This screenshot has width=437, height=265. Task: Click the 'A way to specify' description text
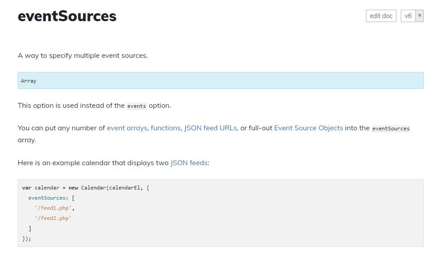pyautogui.click(x=83, y=56)
